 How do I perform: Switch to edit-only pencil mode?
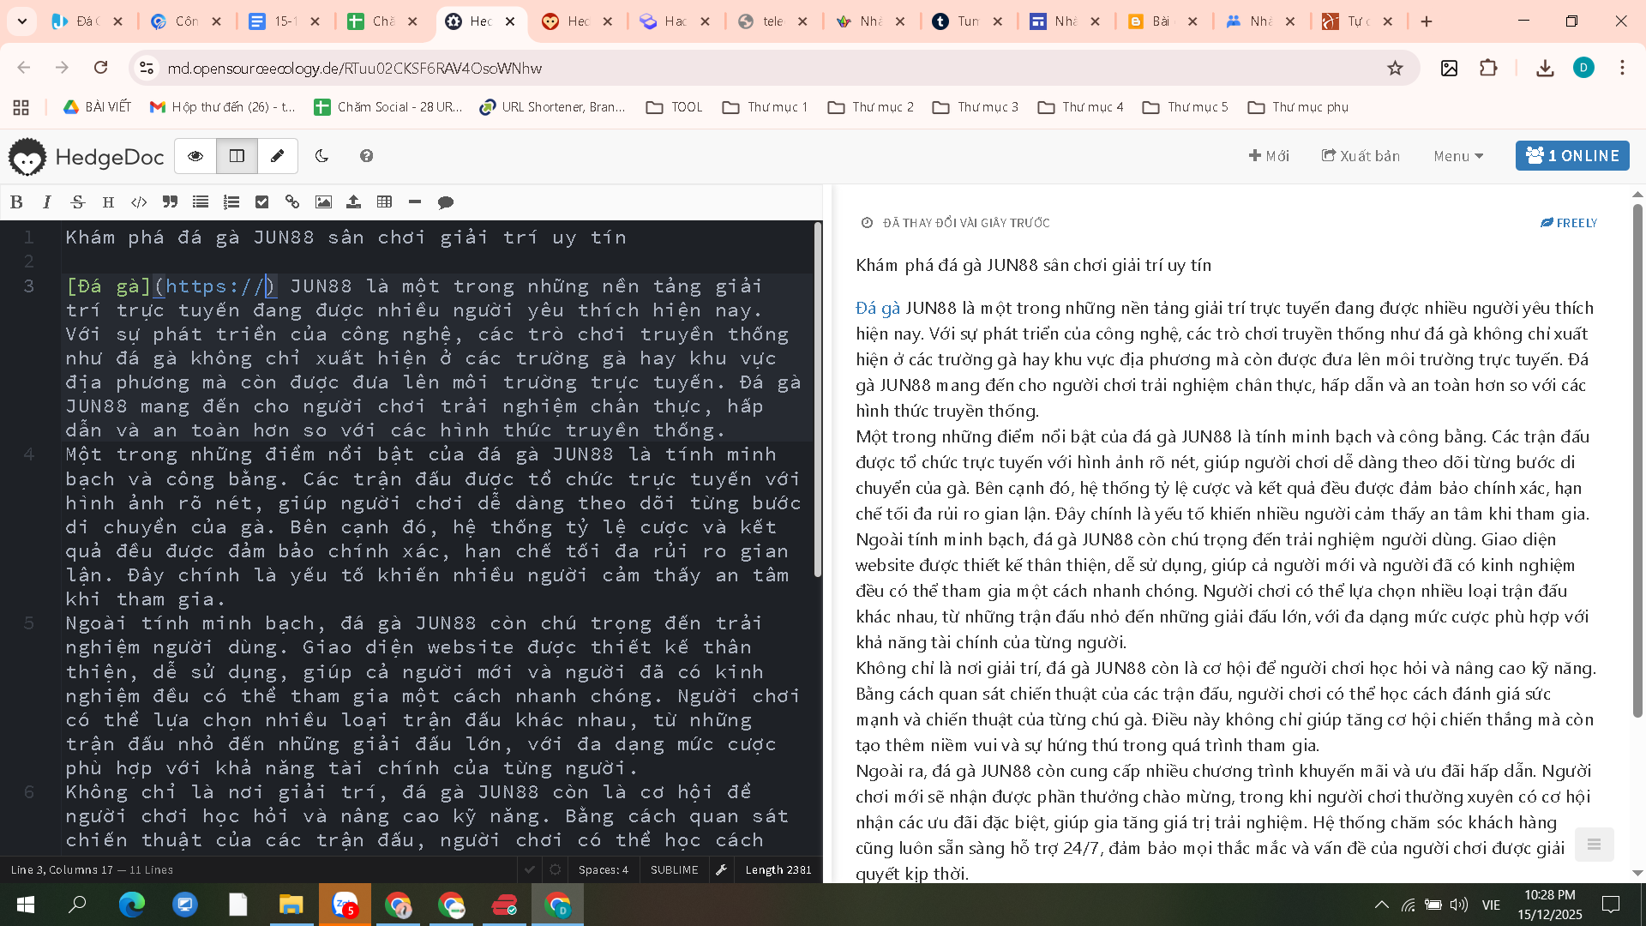coord(277,156)
